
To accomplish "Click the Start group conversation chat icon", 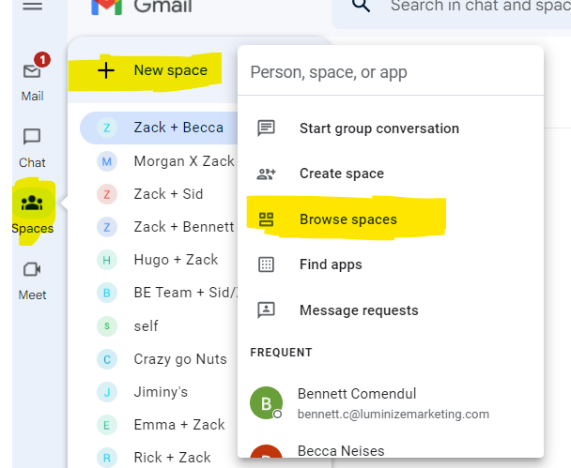I will 266,128.
